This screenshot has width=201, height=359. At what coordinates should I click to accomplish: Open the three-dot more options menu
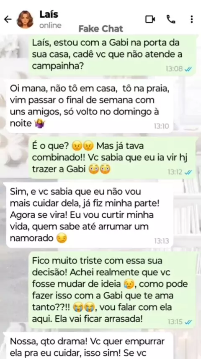point(192,19)
